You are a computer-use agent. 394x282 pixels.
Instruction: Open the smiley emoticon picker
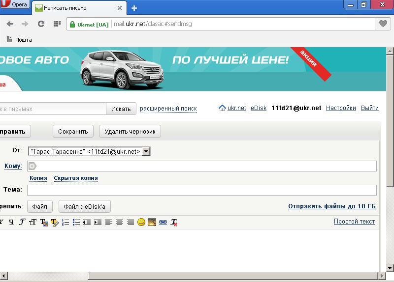click(141, 222)
